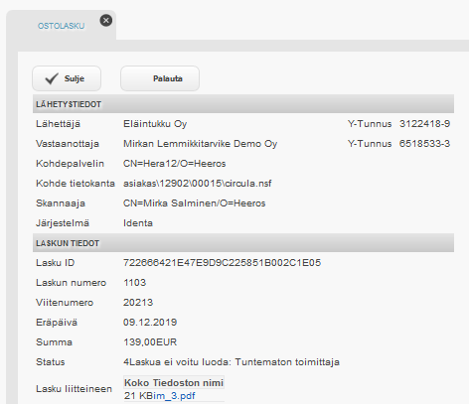469x404 pixels.
Task: Click the LASKUN TIEDOT section header
Action: coord(243,243)
